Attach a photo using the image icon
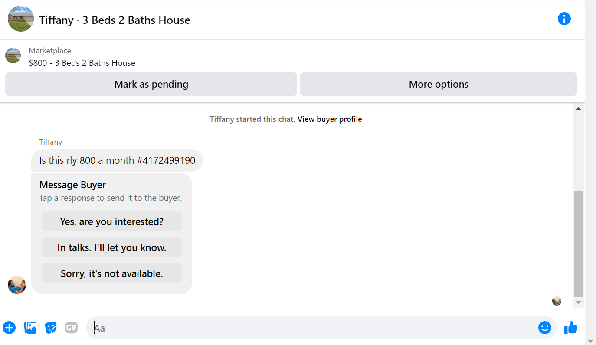This screenshot has width=596, height=345. (x=30, y=328)
